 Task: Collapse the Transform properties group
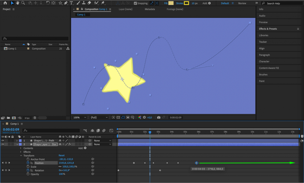[x=21, y=155]
